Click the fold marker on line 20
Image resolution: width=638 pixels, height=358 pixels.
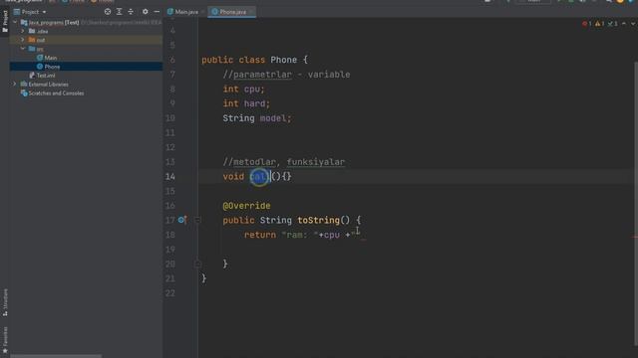[197, 264]
